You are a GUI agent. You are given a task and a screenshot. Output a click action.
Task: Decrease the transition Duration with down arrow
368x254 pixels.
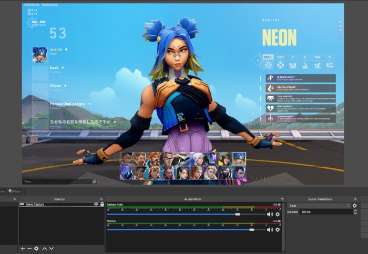pyautogui.click(x=355, y=213)
